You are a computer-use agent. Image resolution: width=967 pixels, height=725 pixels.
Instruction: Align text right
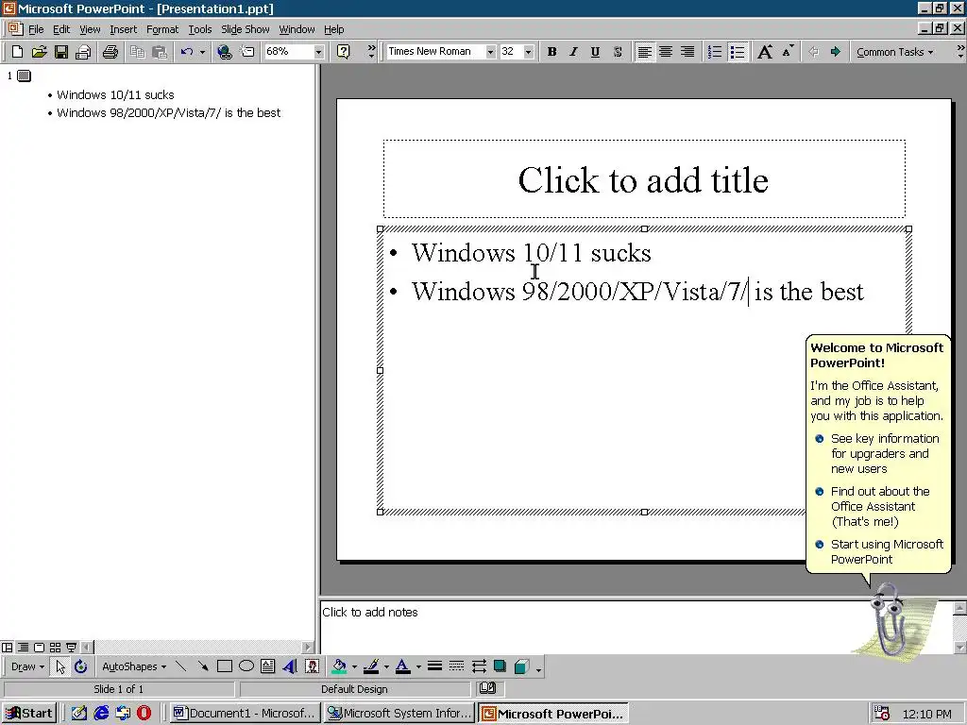[x=687, y=52]
